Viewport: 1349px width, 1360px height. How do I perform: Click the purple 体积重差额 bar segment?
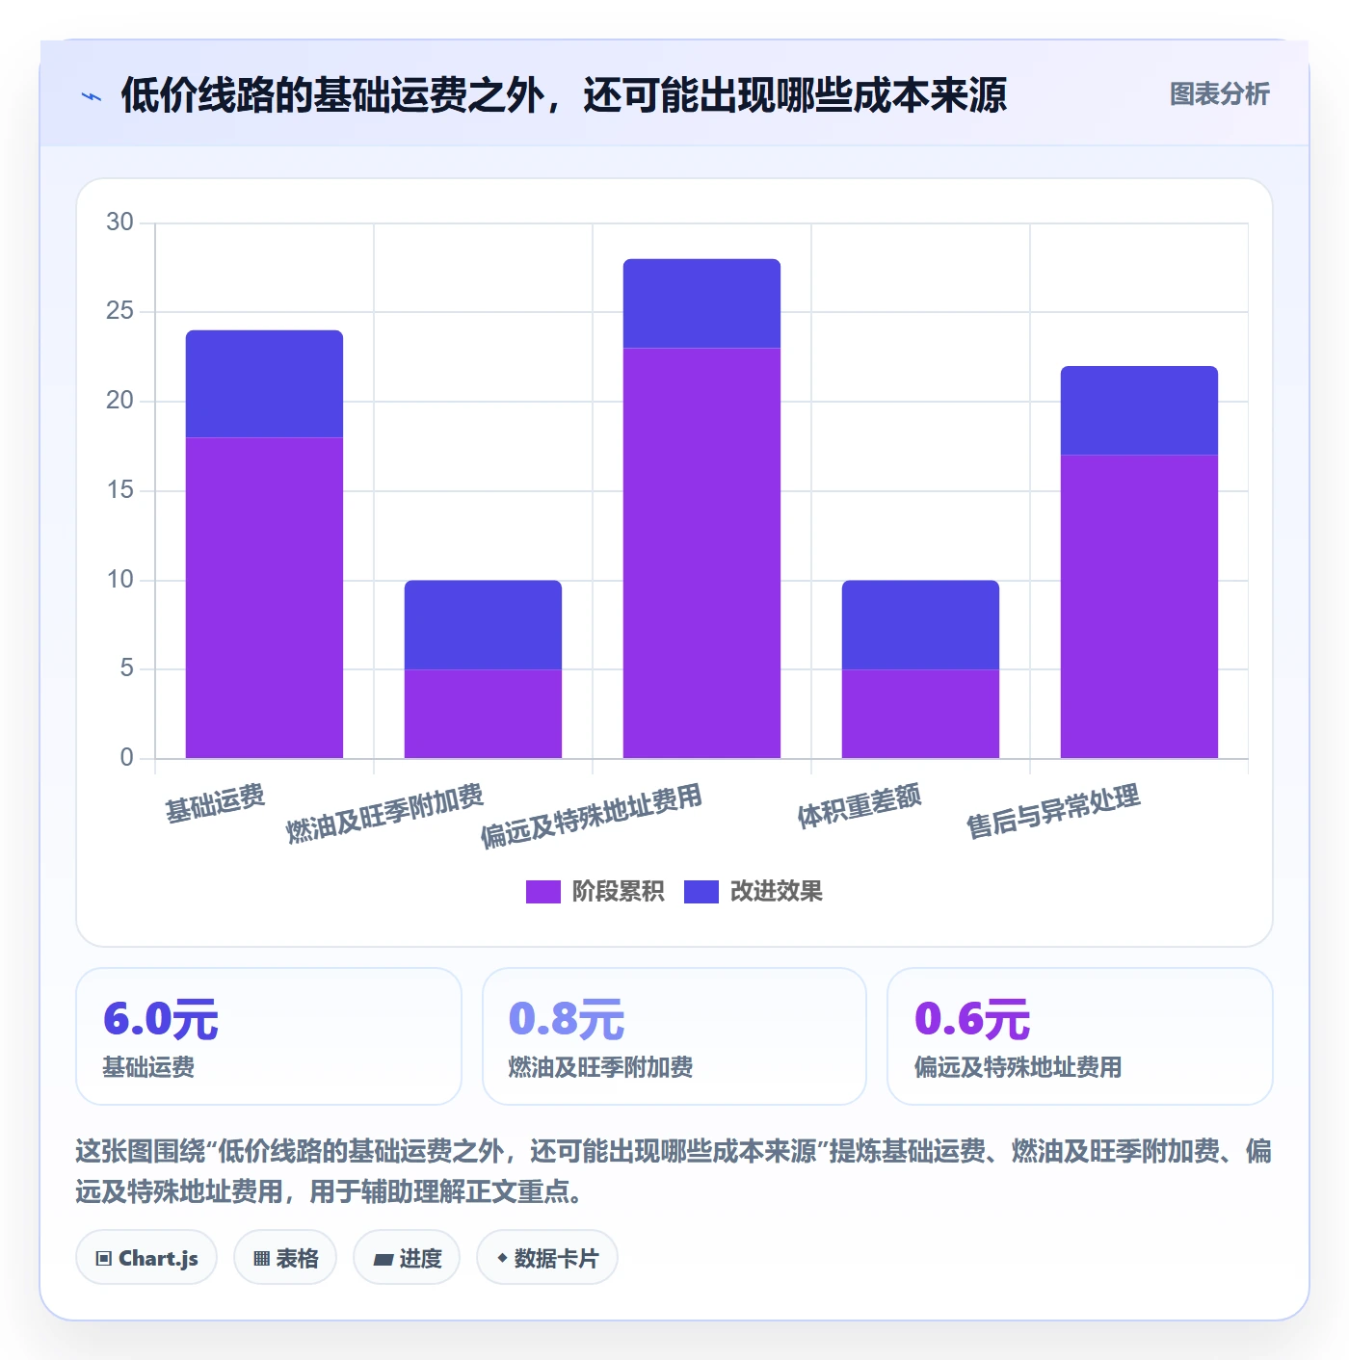(920, 714)
